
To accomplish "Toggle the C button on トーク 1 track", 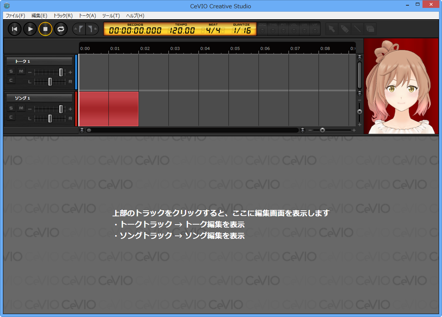I will coord(11,80).
